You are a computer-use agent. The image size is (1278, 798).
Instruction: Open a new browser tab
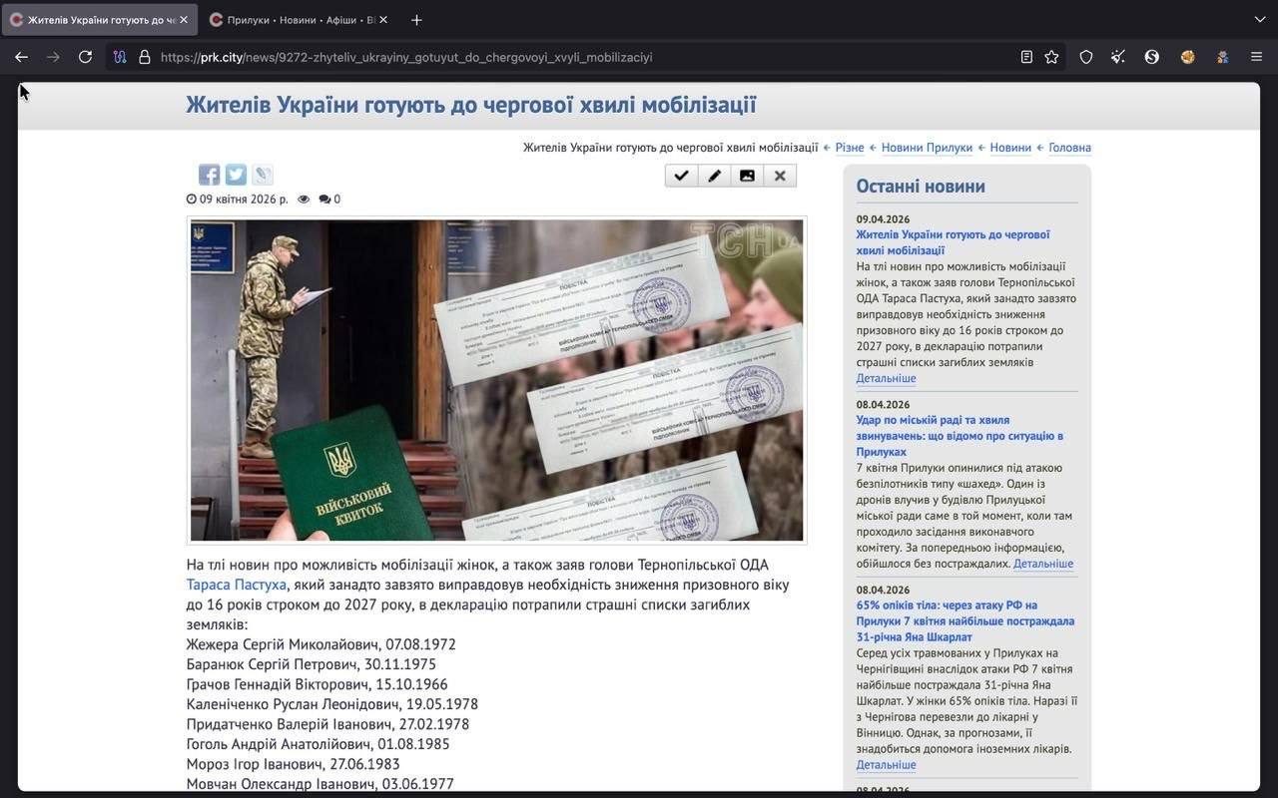point(416,19)
